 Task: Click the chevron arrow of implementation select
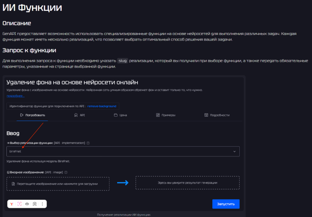(x=234, y=152)
